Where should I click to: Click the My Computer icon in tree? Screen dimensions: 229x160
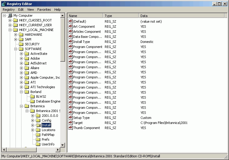pos(10,15)
